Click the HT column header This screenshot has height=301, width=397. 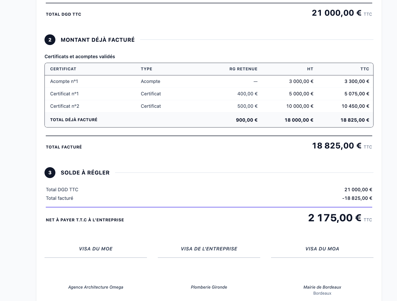pos(310,69)
